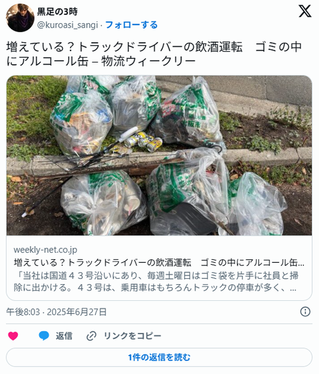Viewport: 319px width, 374px height.
Task: Open the link card article headline
Action: tap(159, 263)
